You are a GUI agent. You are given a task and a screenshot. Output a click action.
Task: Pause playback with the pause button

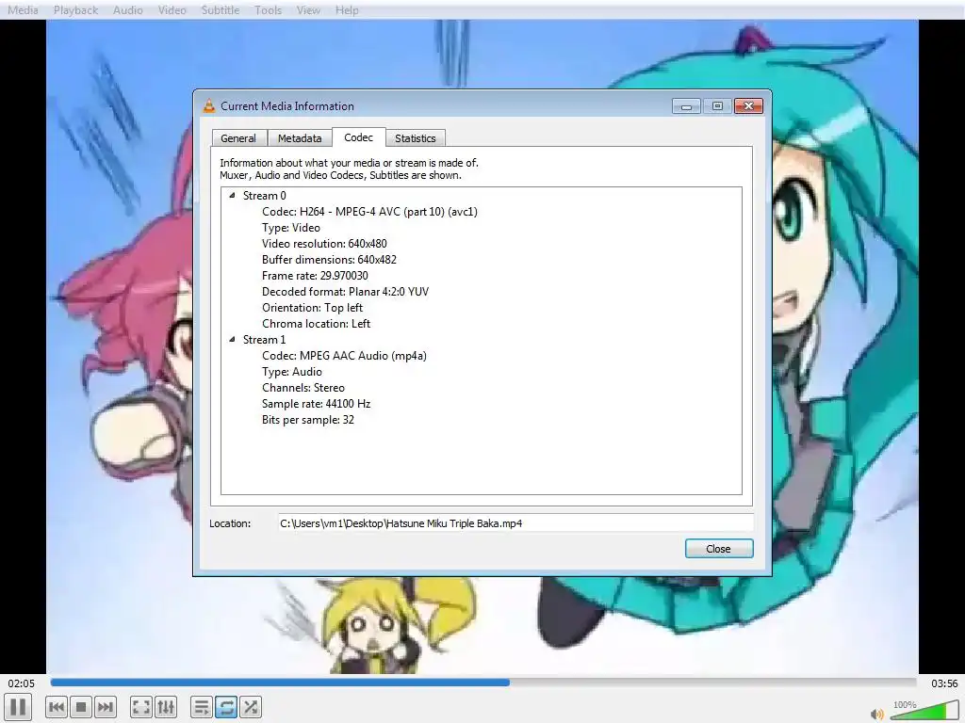tap(18, 707)
